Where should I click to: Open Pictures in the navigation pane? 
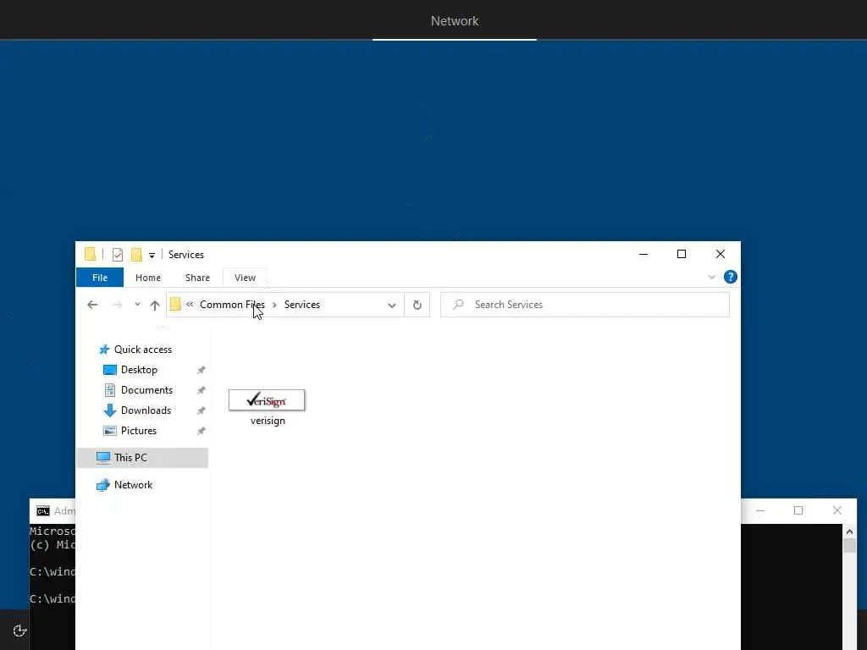[138, 431]
